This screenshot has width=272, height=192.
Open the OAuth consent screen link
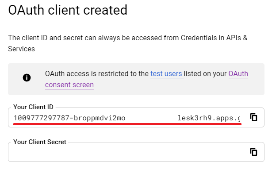click(x=146, y=79)
